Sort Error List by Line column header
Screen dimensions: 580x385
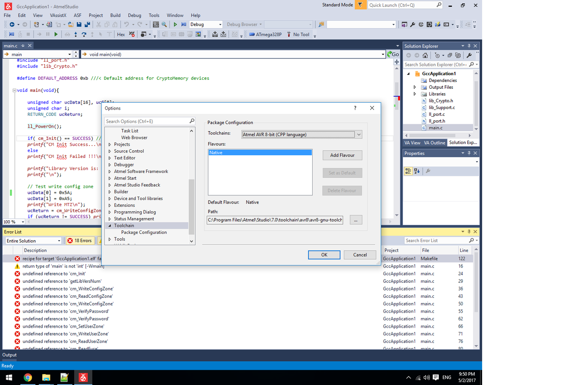464,250
